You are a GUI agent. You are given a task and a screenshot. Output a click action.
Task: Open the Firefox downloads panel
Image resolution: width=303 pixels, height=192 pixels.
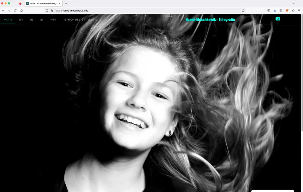275,10
